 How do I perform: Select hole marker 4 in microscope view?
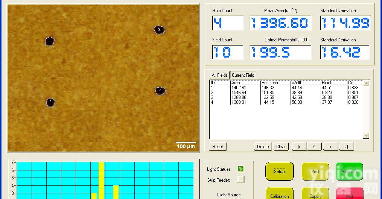pos(160,91)
